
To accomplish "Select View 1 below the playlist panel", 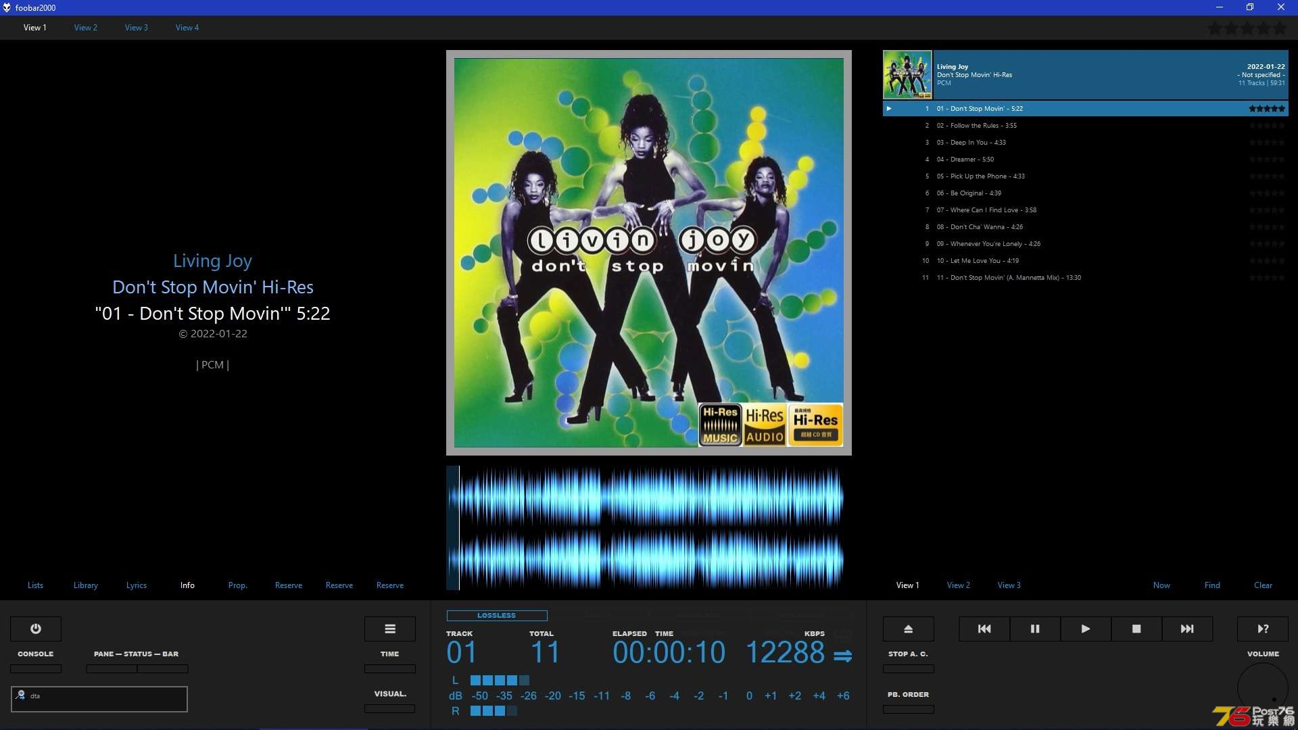I will (908, 585).
